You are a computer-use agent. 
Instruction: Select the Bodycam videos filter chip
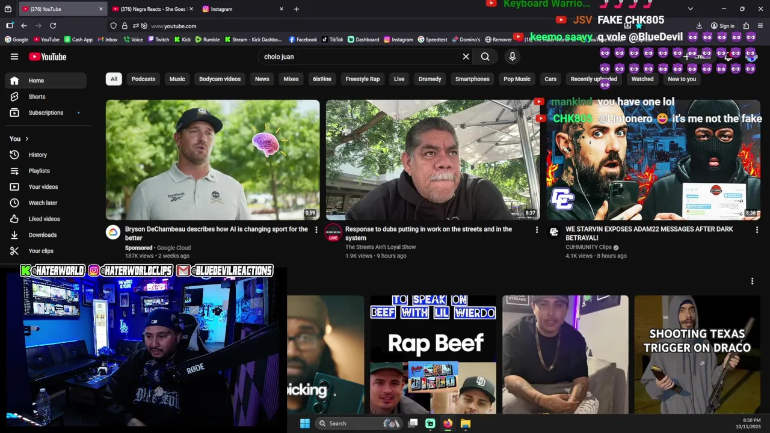tap(220, 79)
